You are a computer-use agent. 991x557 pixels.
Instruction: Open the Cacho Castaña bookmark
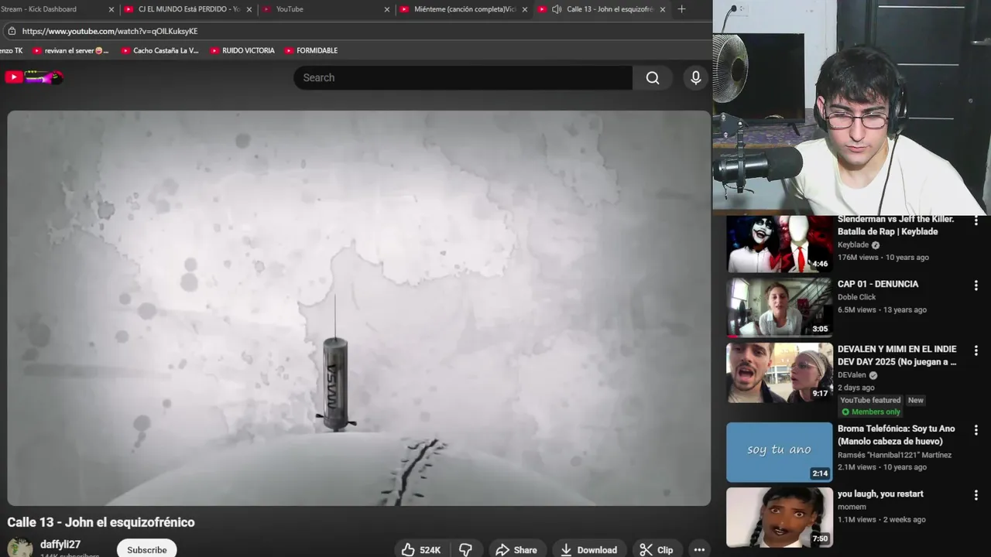(159, 50)
